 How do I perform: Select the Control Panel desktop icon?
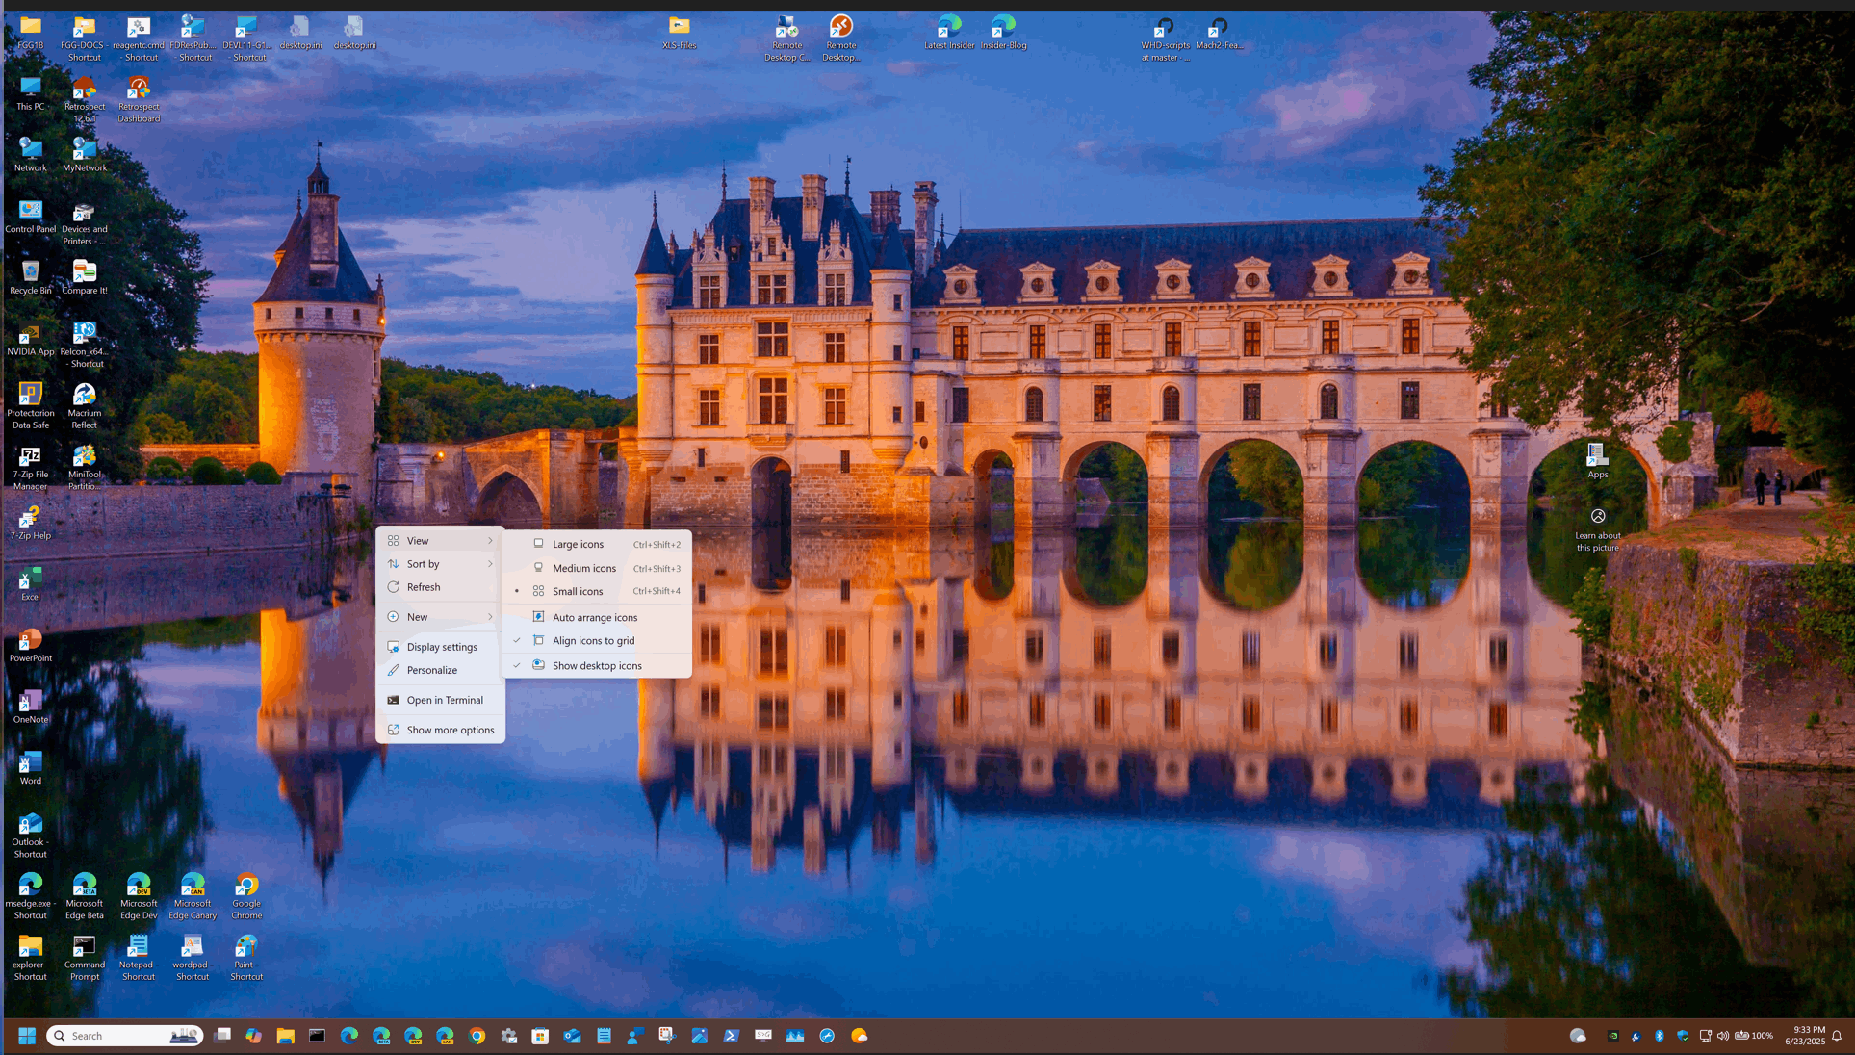tap(31, 218)
